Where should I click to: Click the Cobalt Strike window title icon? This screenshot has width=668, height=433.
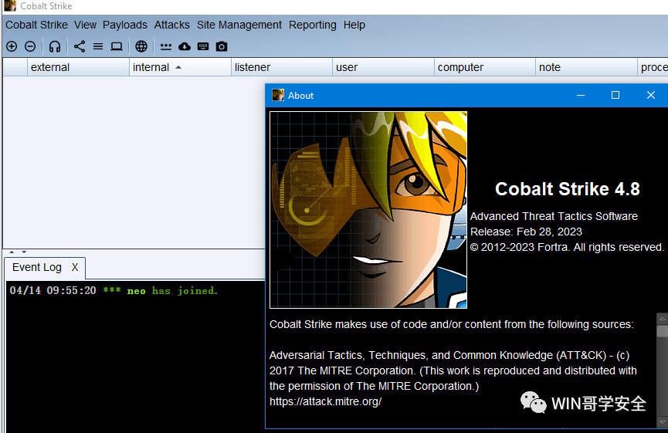[x=10, y=6]
